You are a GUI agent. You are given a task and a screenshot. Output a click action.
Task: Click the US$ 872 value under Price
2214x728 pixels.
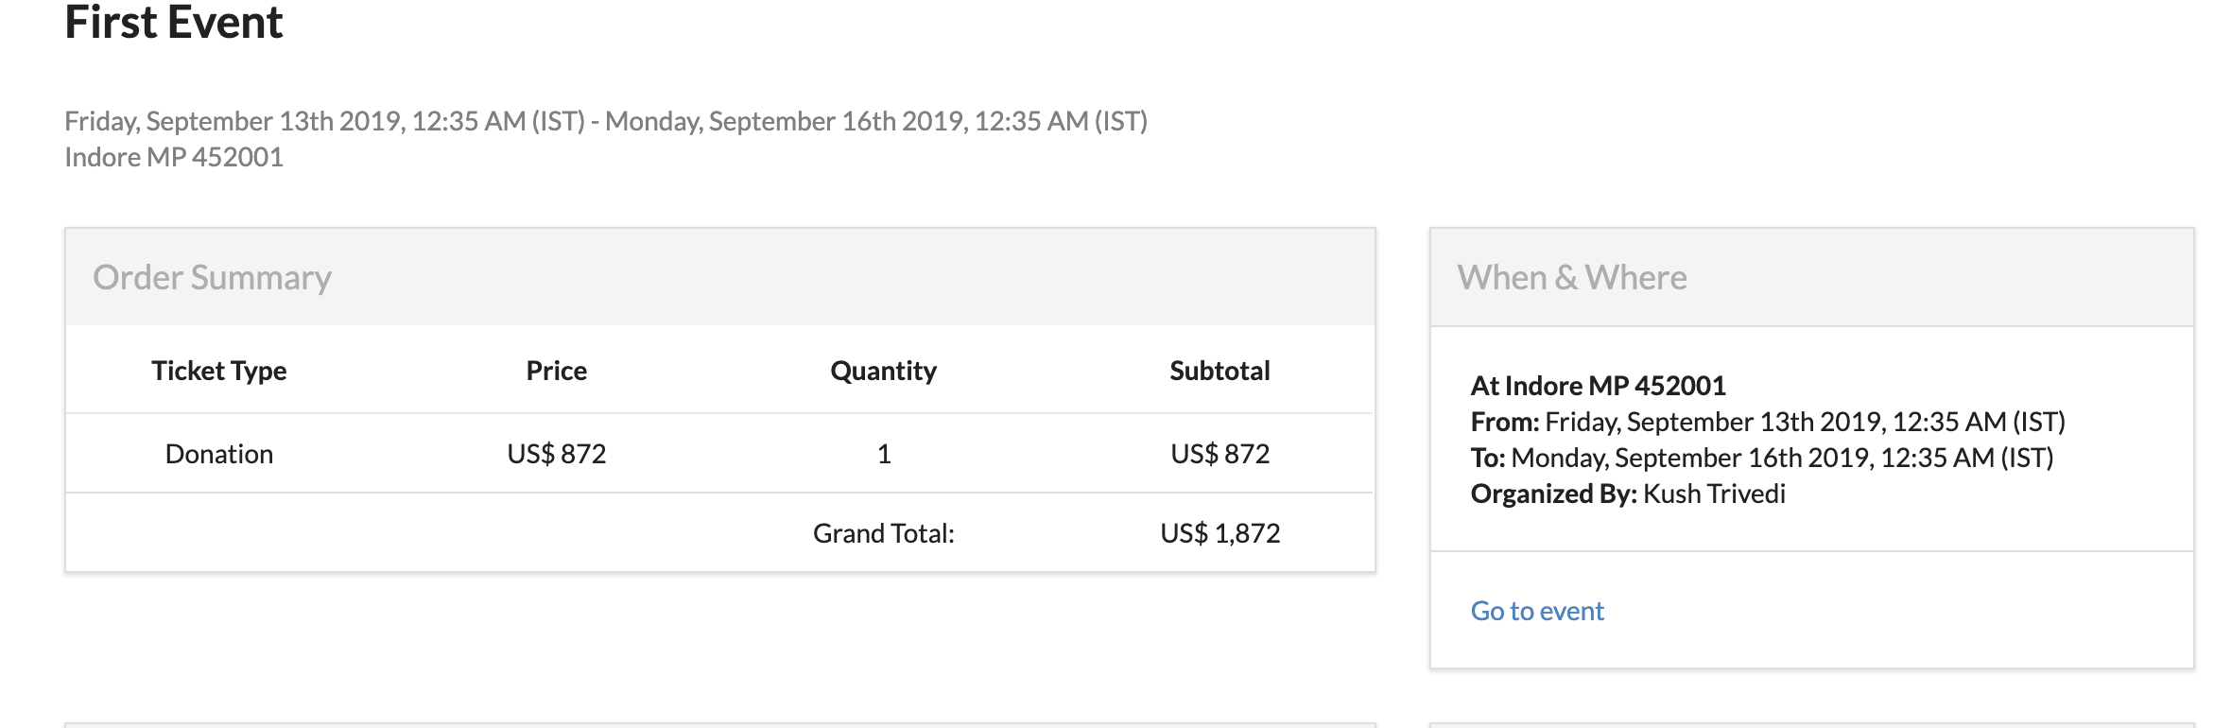pos(556,455)
